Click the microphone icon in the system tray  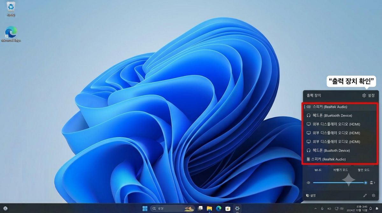[x=322, y=209]
